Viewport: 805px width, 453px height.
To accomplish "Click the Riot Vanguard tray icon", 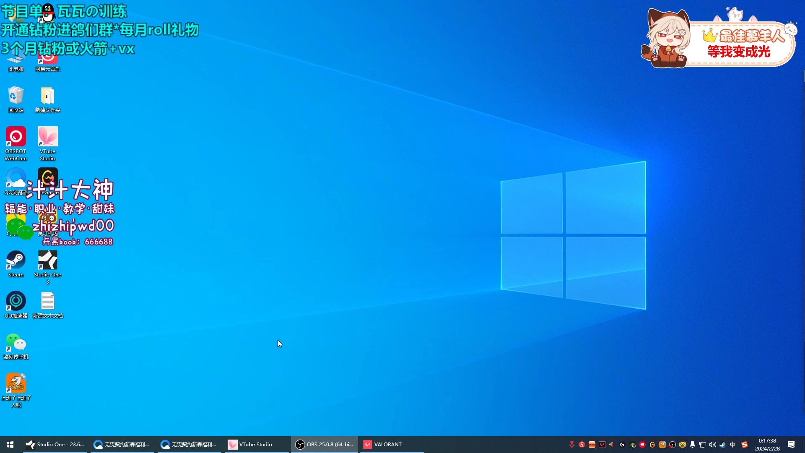I will click(572, 445).
